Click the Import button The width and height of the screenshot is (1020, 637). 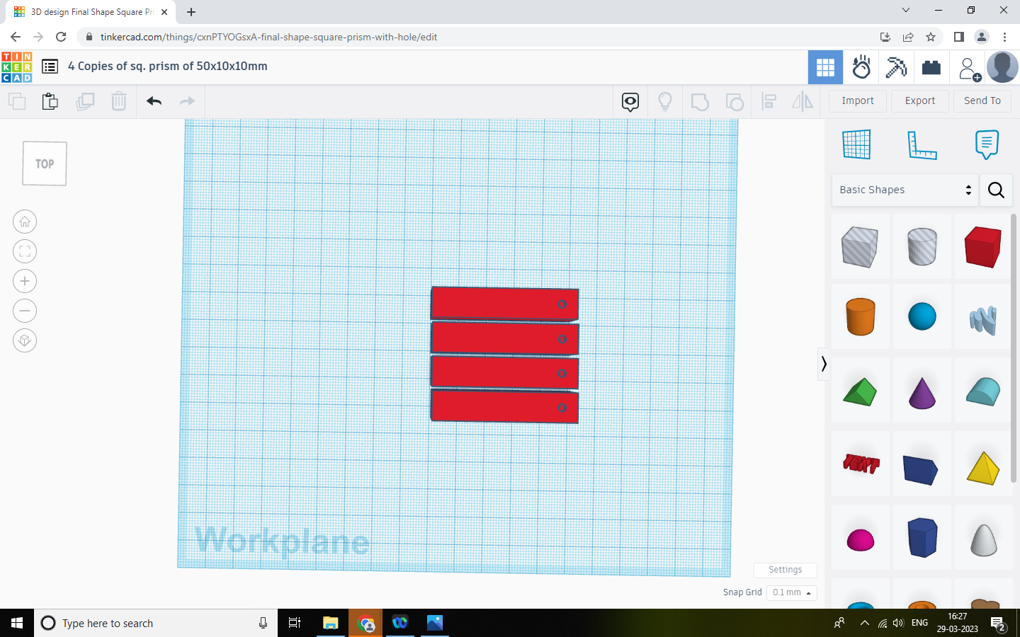(857, 101)
